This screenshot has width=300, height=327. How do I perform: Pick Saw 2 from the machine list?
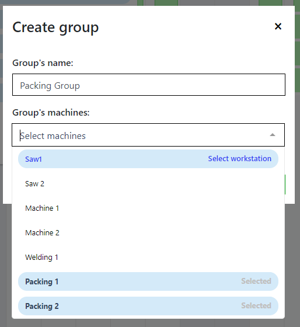(148, 183)
